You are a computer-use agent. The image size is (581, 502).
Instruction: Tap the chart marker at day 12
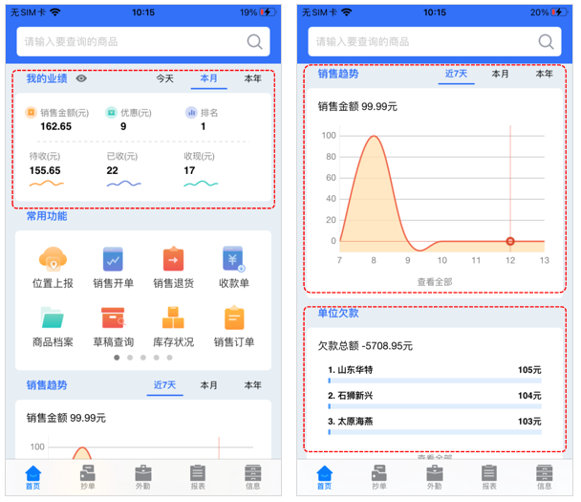click(510, 241)
